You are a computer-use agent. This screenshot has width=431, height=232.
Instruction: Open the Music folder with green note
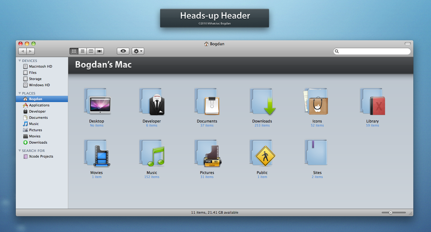click(152, 153)
